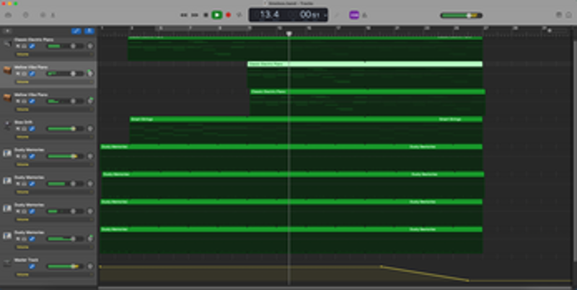Solo the highlighted Mellow Vibe Piano track

[25, 74]
